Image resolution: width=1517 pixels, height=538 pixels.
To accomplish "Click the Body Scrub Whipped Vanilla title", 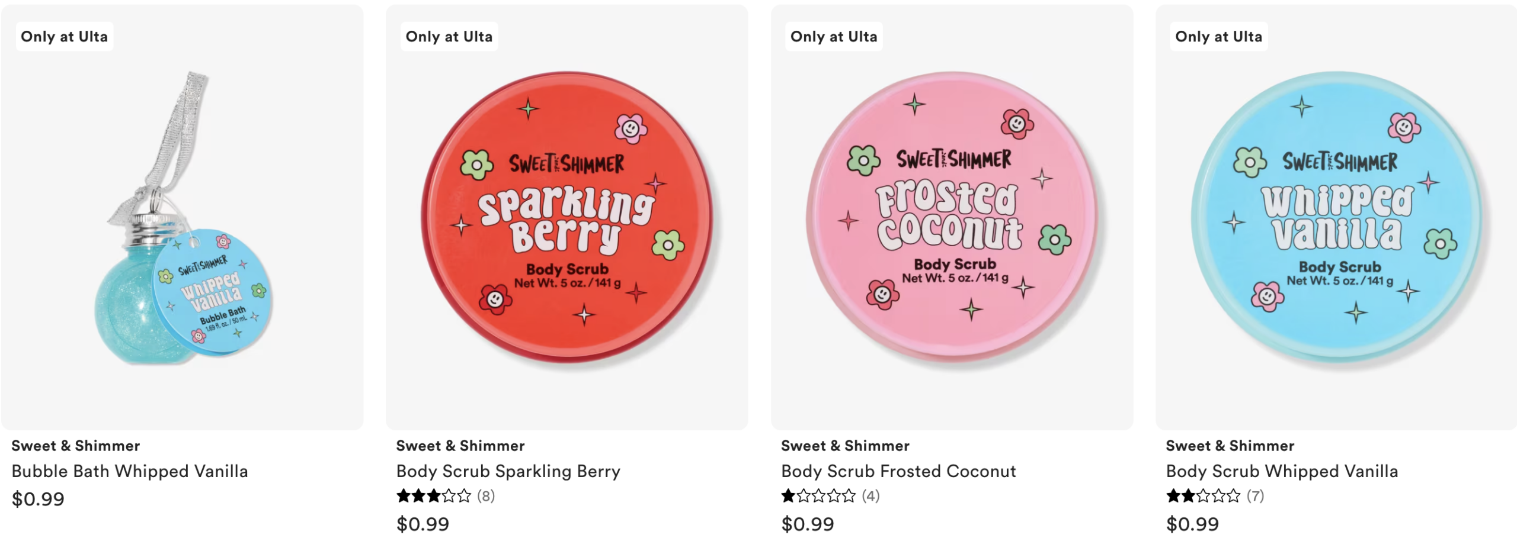I will tap(1282, 471).
